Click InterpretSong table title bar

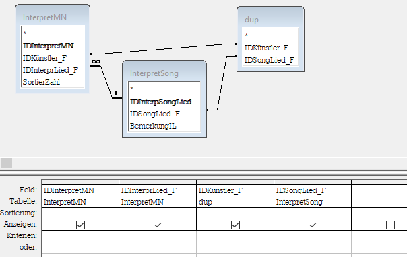click(x=164, y=73)
